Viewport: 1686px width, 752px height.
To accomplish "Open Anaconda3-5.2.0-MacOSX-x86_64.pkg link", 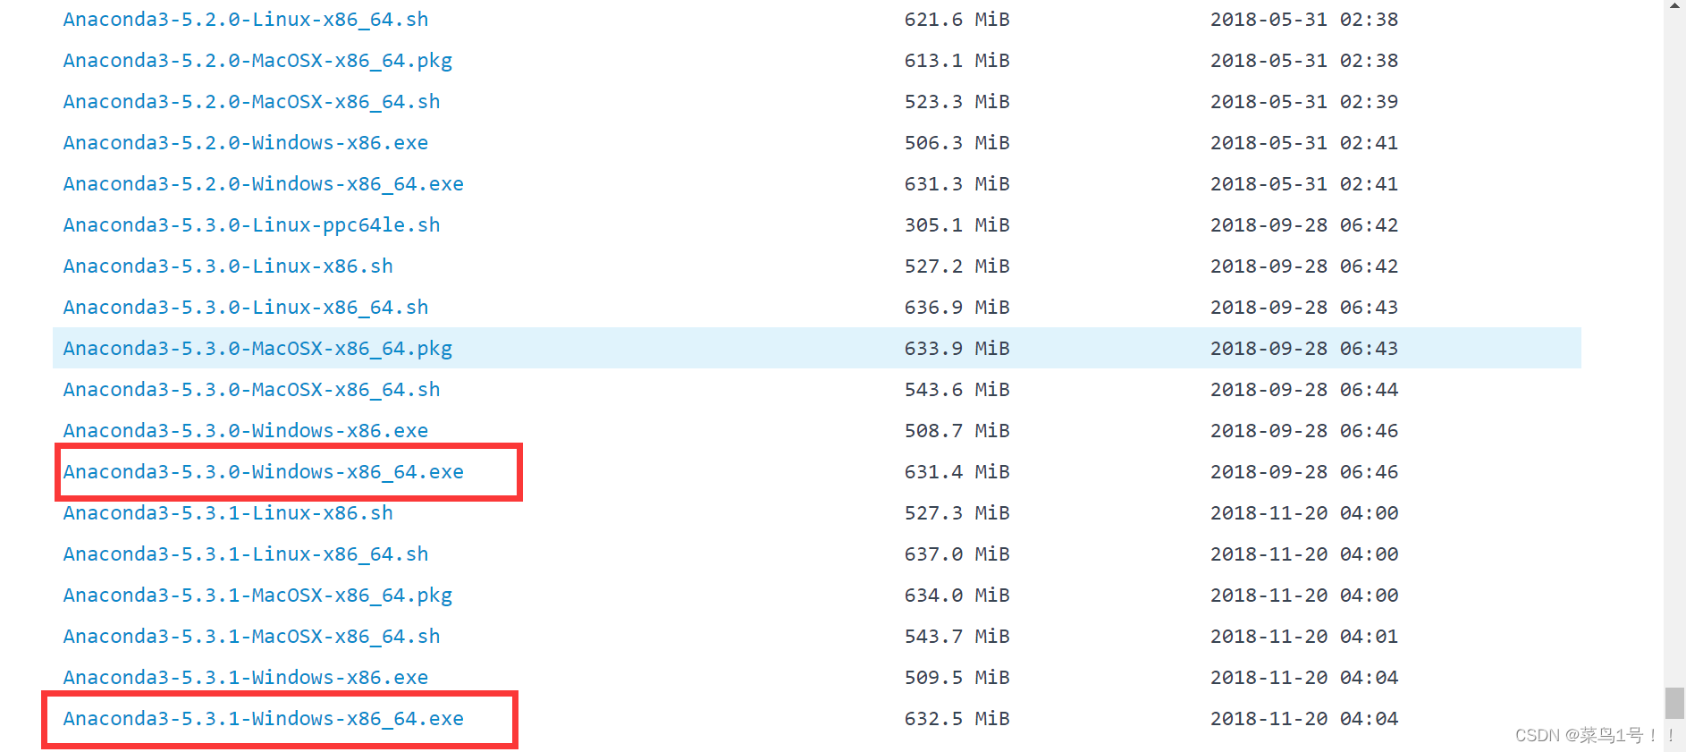I will click(x=257, y=61).
